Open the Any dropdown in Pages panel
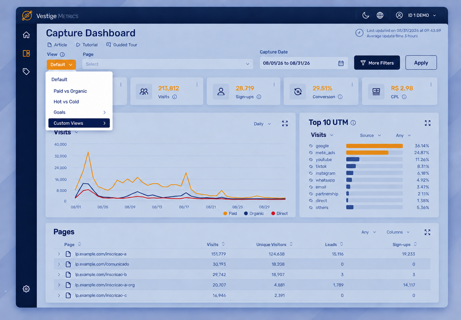The width and height of the screenshot is (461, 320). click(369, 232)
